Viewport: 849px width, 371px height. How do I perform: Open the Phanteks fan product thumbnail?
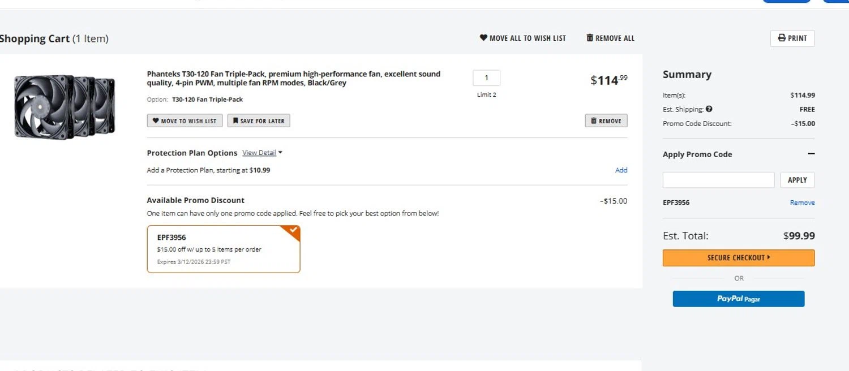[x=65, y=107]
